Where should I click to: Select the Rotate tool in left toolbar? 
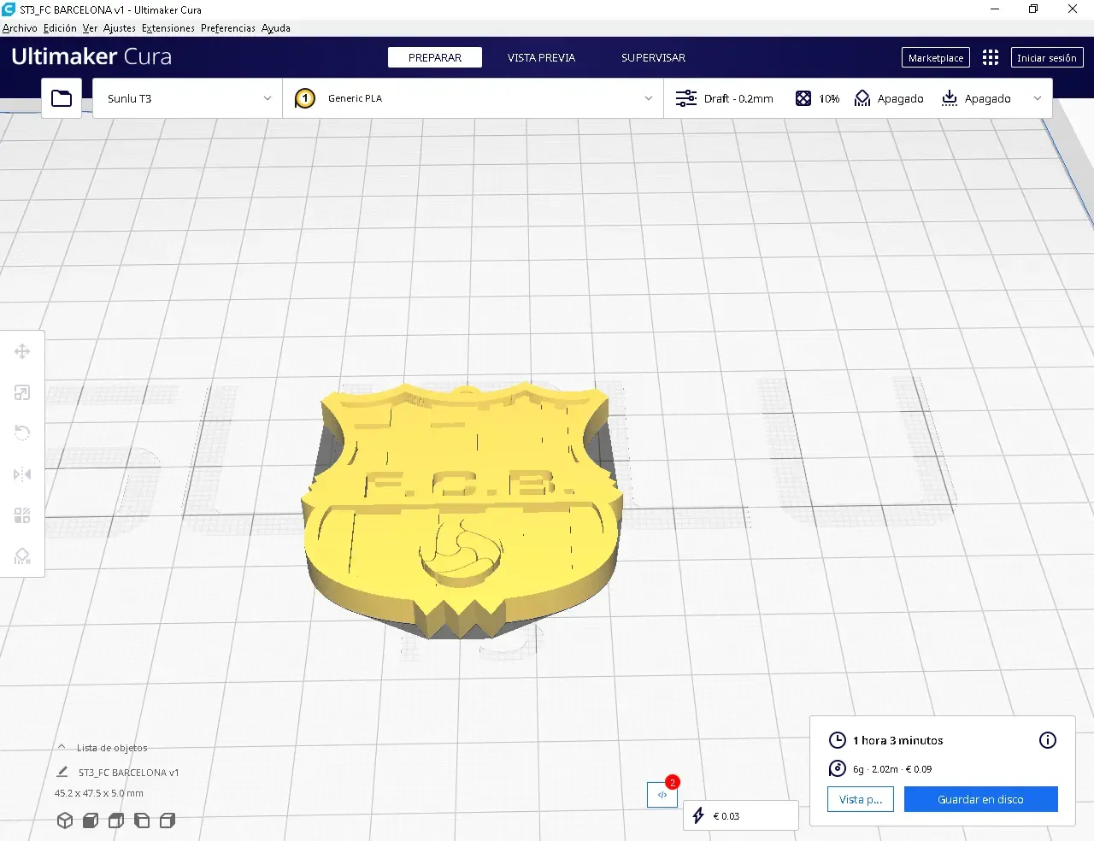coord(22,433)
